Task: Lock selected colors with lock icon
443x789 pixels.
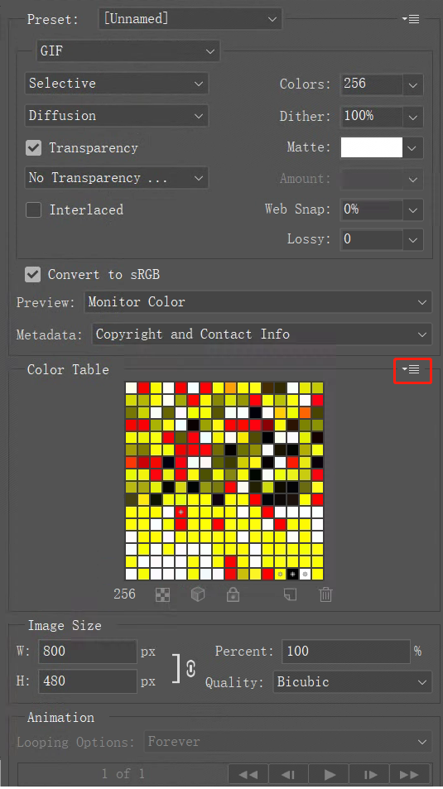Action: pyautogui.click(x=233, y=594)
